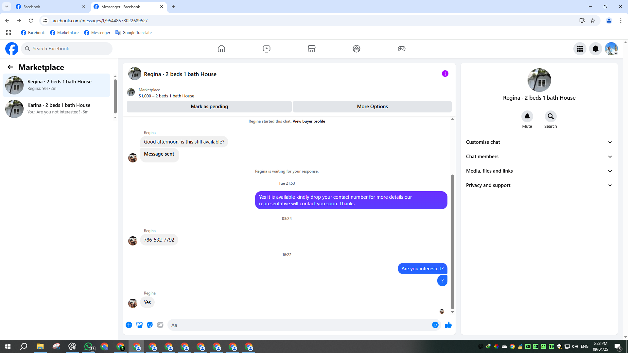Open the Marketplace storefront icon

point(312,49)
